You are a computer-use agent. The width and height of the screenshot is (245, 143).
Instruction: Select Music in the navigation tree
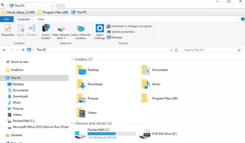click(14, 103)
